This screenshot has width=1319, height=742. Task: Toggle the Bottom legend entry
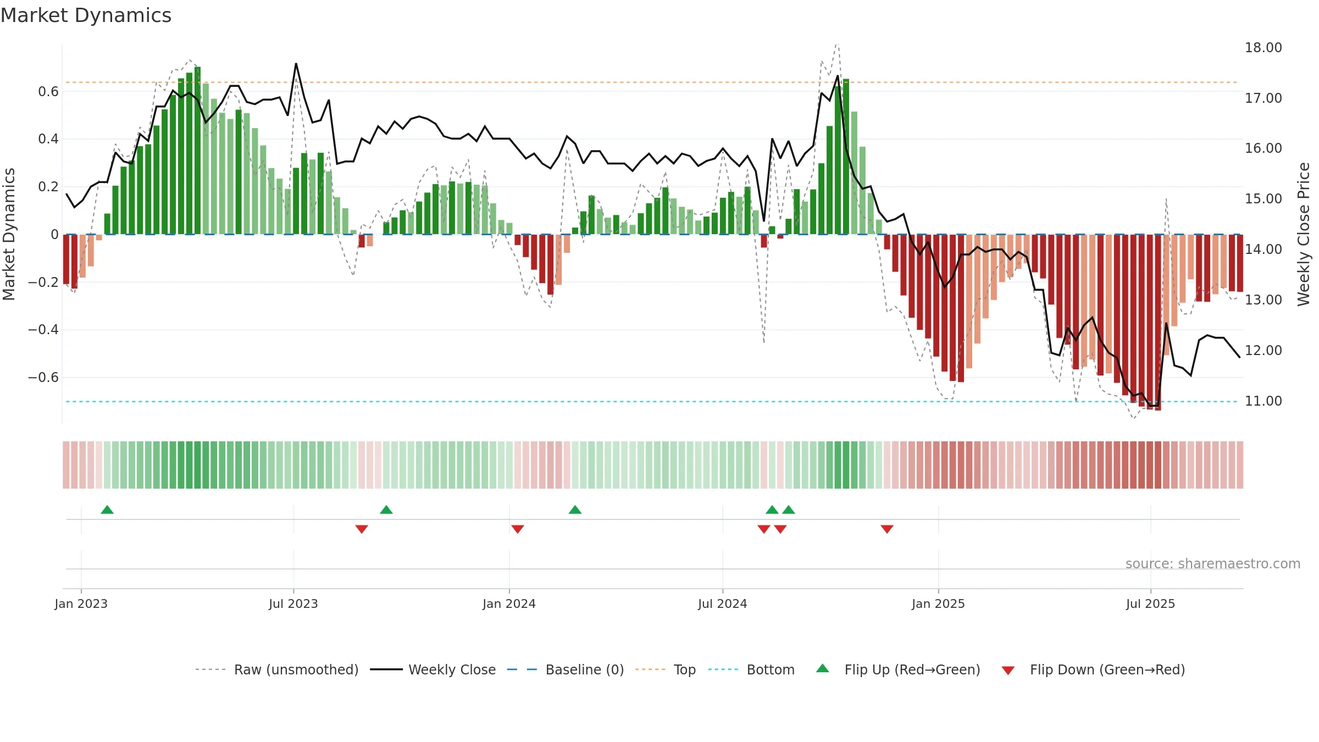tap(751, 669)
